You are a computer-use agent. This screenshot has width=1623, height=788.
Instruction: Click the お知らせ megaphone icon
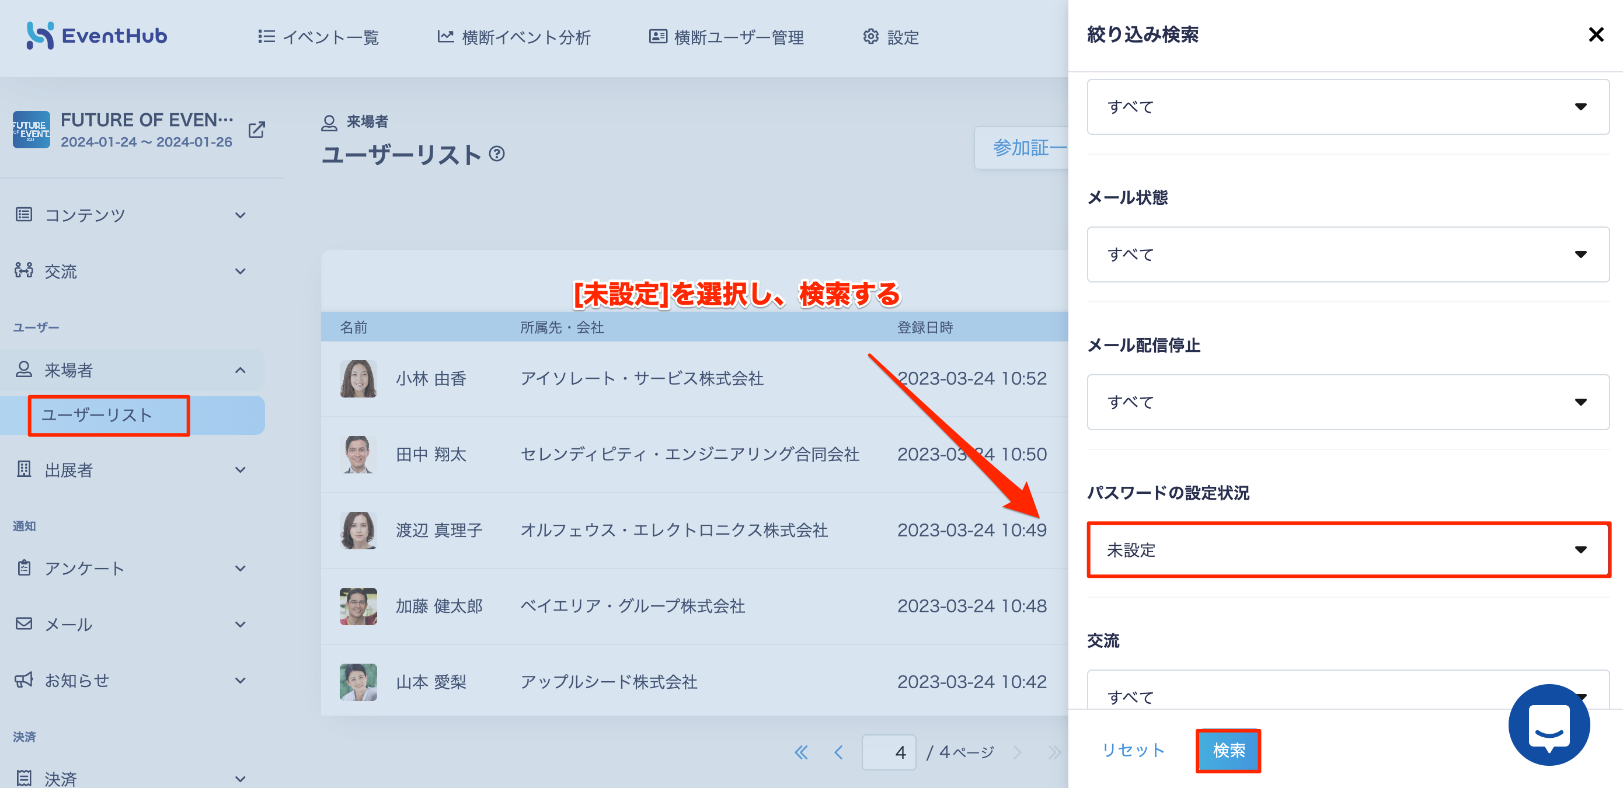[x=24, y=679]
